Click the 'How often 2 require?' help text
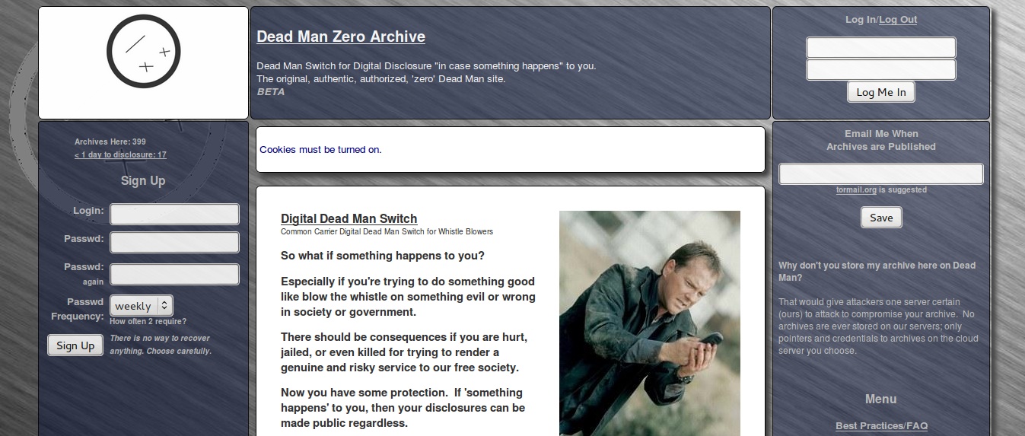The height and width of the screenshot is (436, 1025). tap(148, 322)
